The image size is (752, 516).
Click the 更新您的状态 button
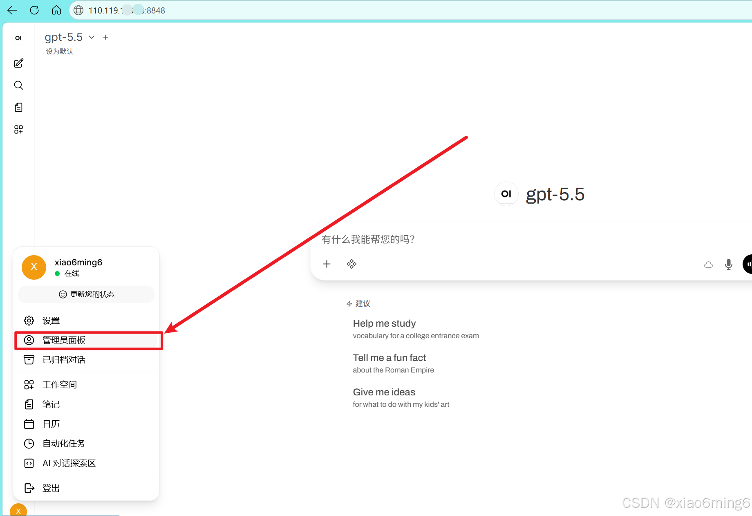coord(86,294)
